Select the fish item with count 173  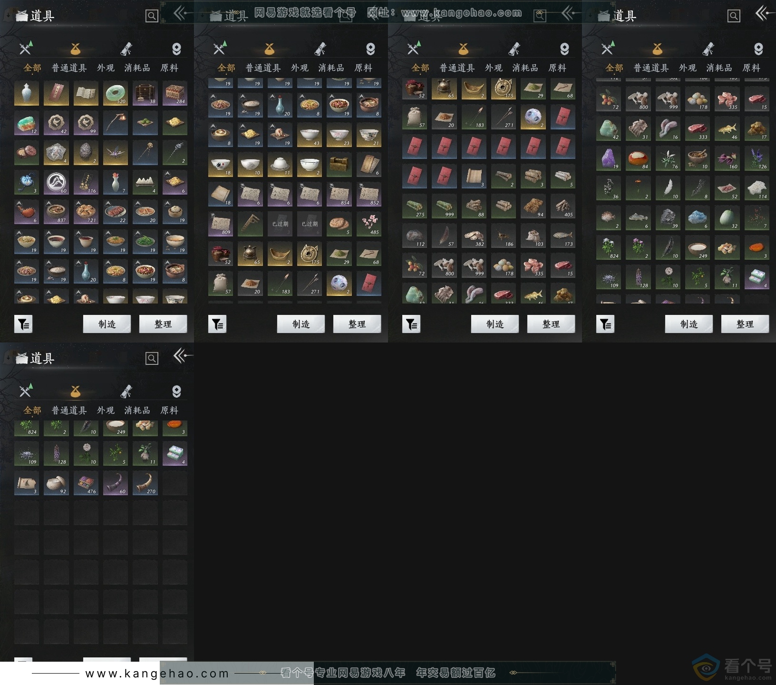tap(563, 235)
